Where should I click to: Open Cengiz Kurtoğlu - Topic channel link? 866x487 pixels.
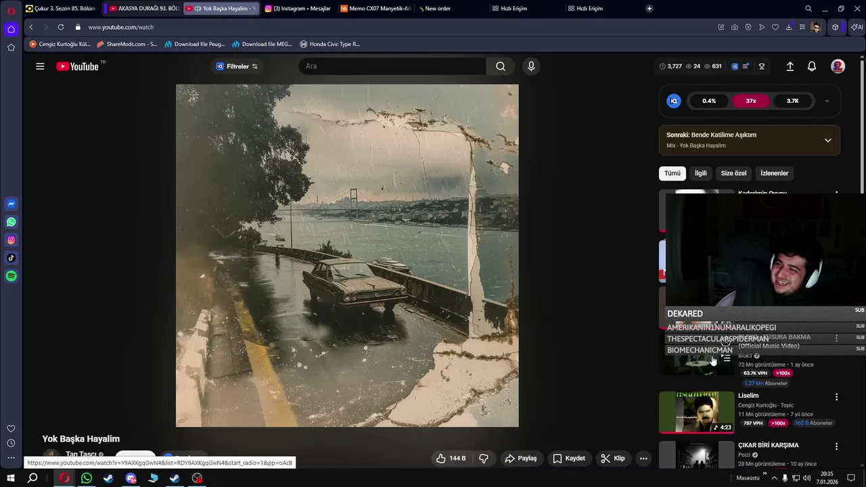(x=766, y=405)
